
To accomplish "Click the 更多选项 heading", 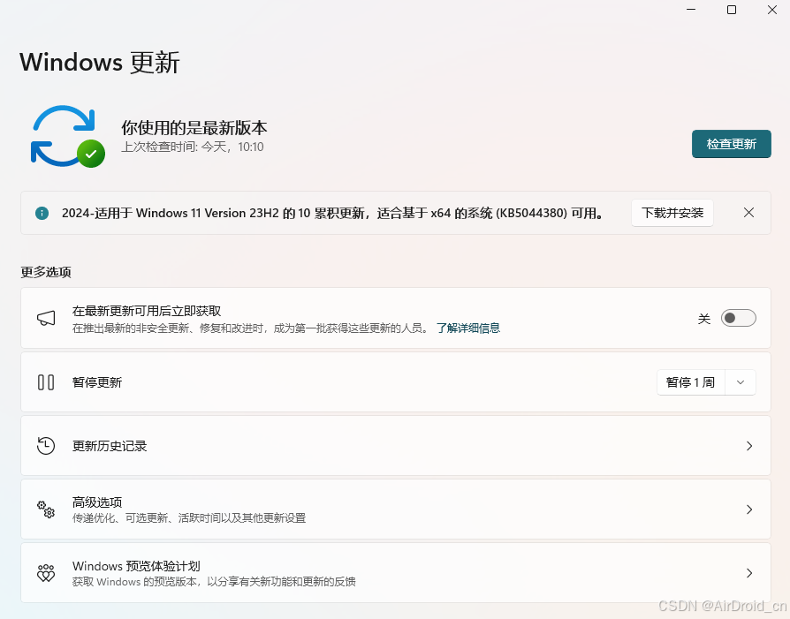I will [x=46, y=272].
